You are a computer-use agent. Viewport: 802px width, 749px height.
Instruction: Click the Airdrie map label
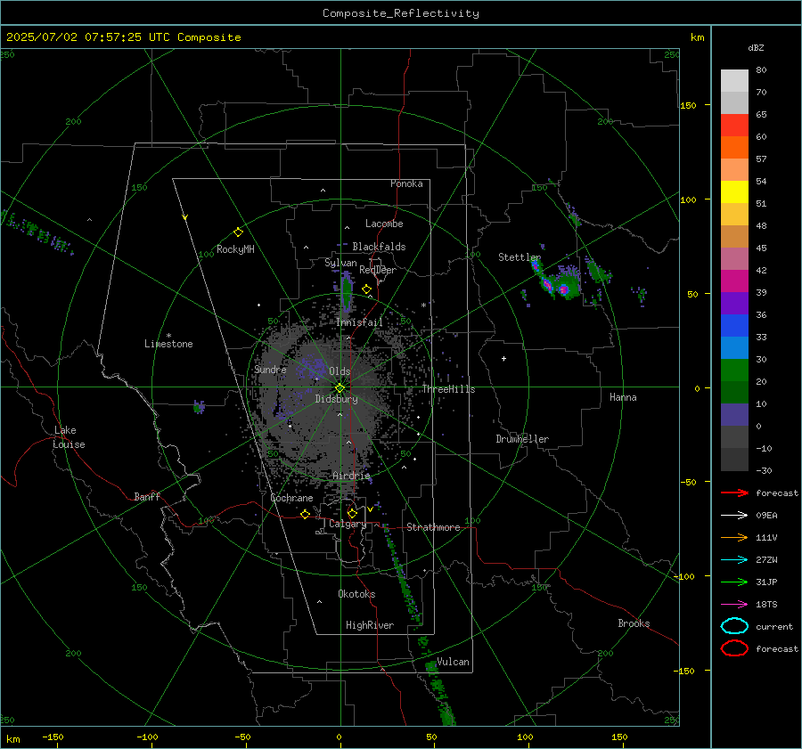coord(351,476)
